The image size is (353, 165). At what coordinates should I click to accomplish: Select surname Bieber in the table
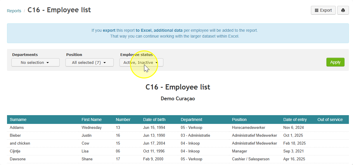point(15,135)
